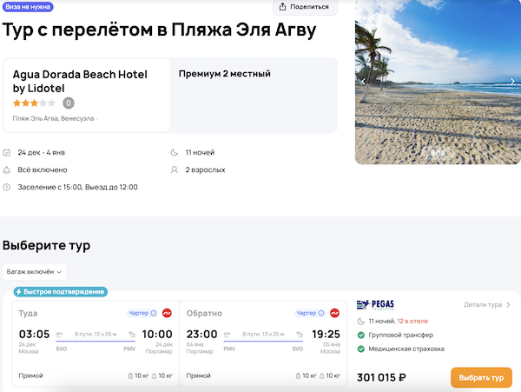Click the Медицинская страховка check mark
Viewport: 521px width, 392px height.
coord(360,349)
